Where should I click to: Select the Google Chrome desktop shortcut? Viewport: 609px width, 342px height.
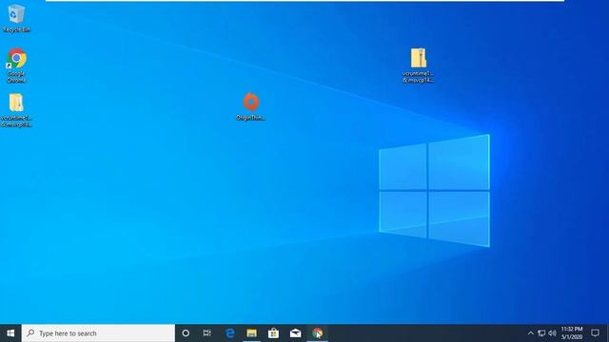pos(16,66)
